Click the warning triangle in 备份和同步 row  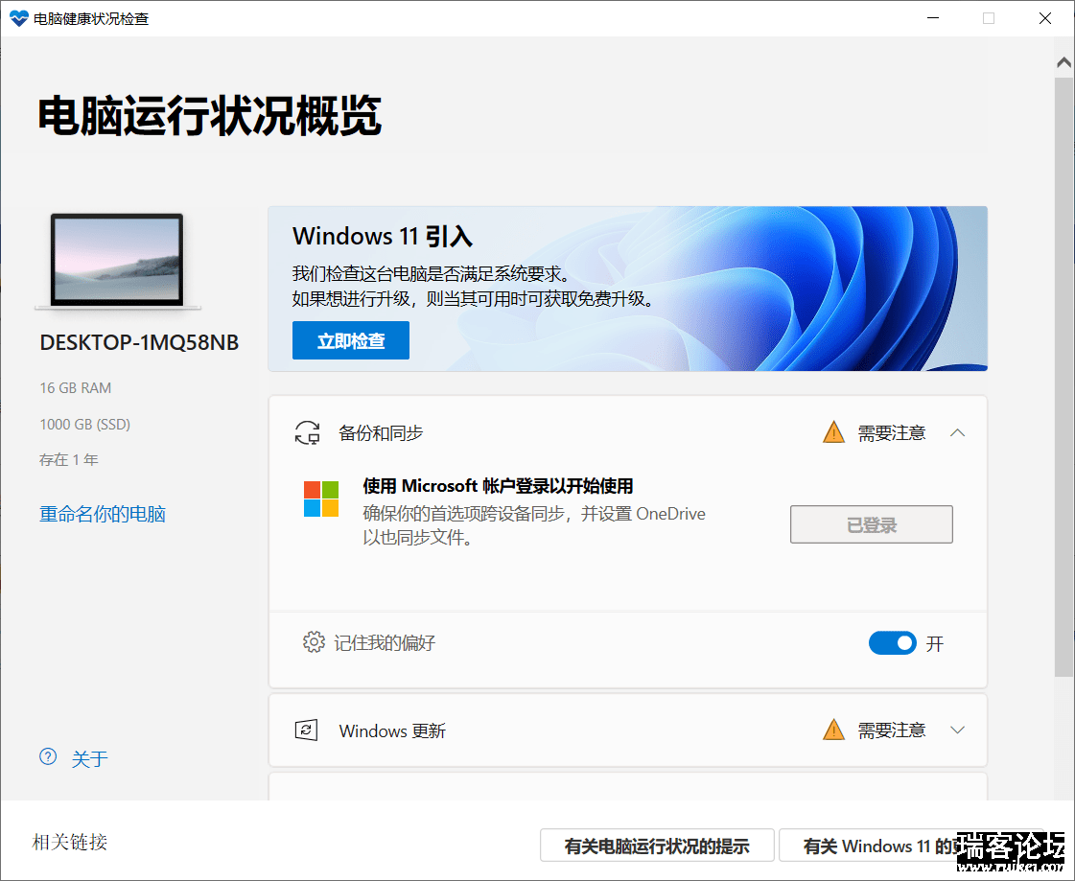pyautogui.click(x=833, y=432)
